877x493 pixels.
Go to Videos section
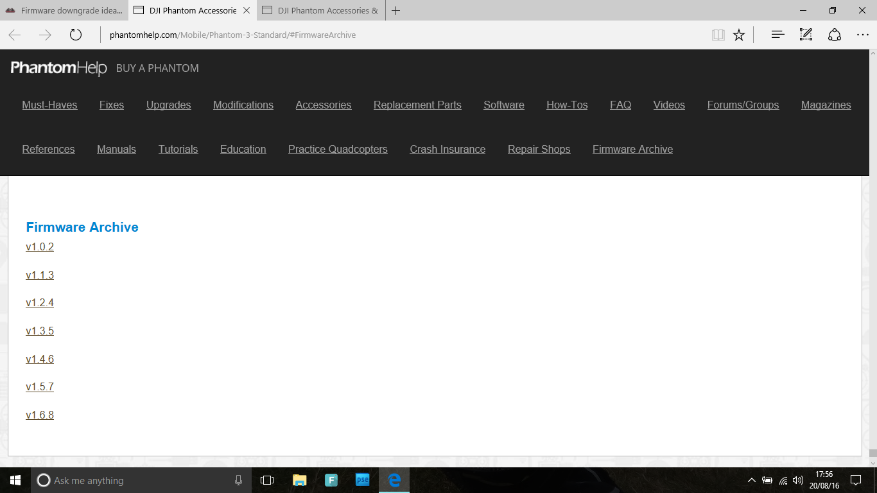(669, 105)
